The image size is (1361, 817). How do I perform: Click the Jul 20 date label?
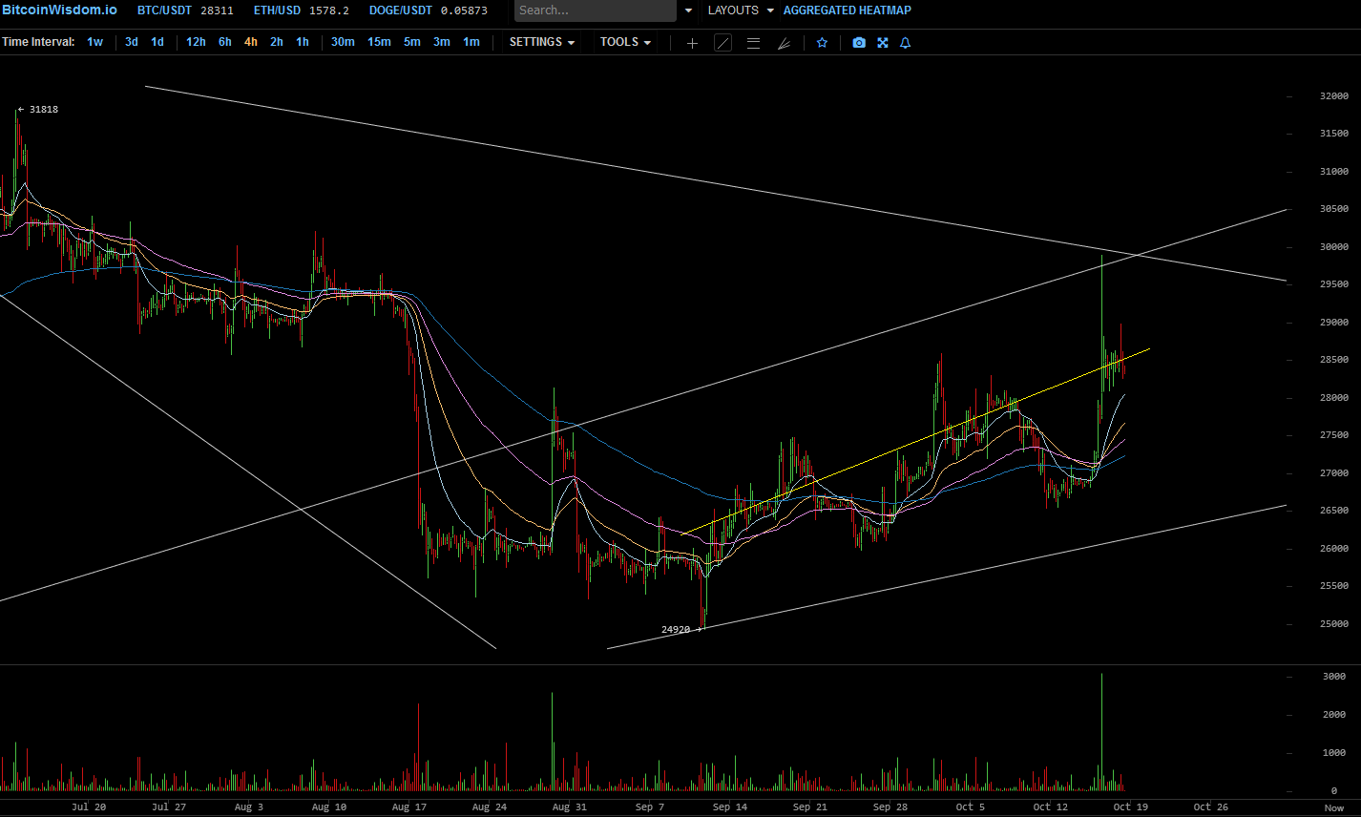pos(89,807)
